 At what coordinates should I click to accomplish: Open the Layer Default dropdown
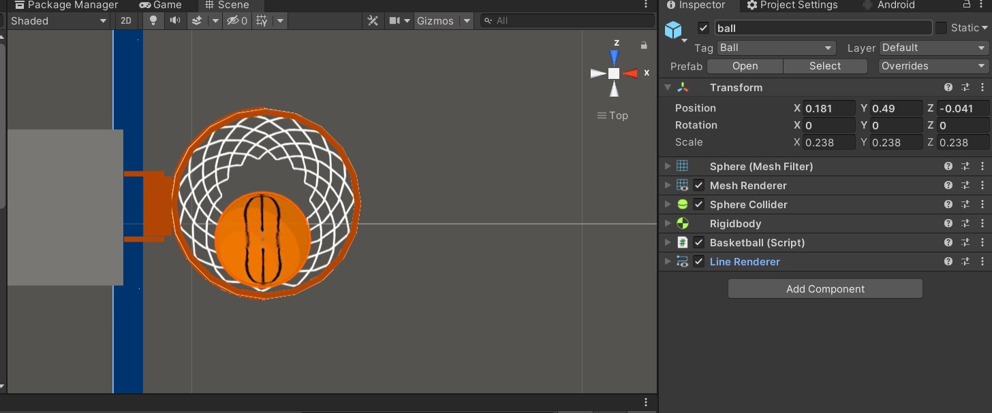pyautogui.click(x=933, y=48)
